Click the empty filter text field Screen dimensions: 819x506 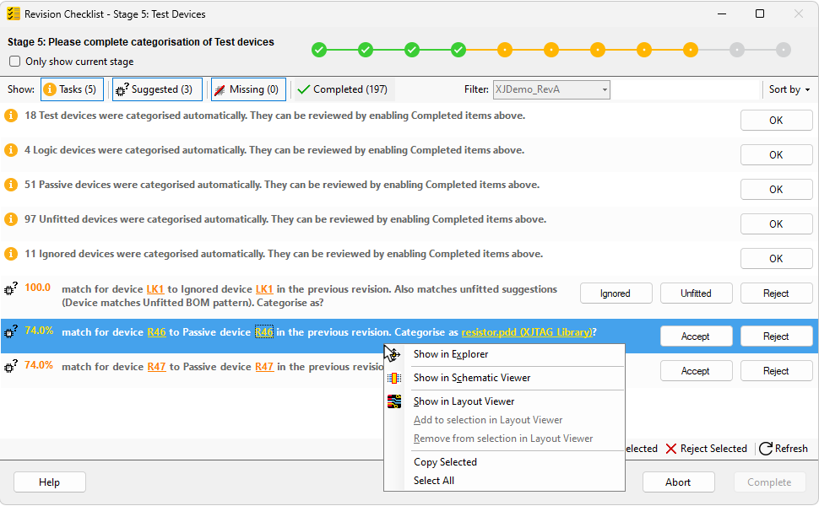684,89
